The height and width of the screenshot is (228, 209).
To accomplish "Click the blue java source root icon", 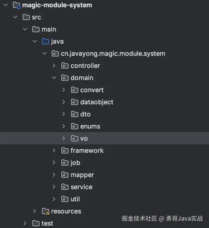I will [x=46, y=42].
